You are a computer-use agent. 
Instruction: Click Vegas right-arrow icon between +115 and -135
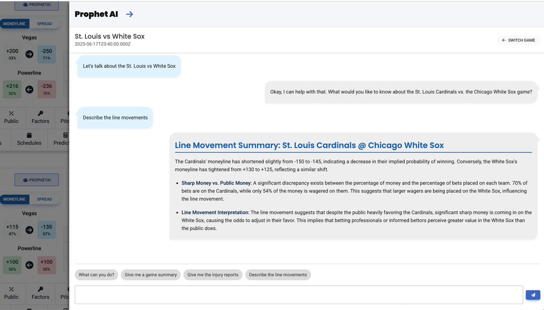pyautogui.click(x=29, y=230)
